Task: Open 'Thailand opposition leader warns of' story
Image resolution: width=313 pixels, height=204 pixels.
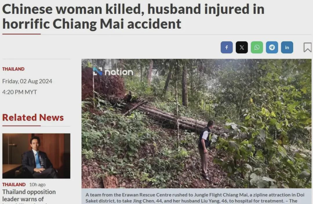Action: [x=29, y=196]
